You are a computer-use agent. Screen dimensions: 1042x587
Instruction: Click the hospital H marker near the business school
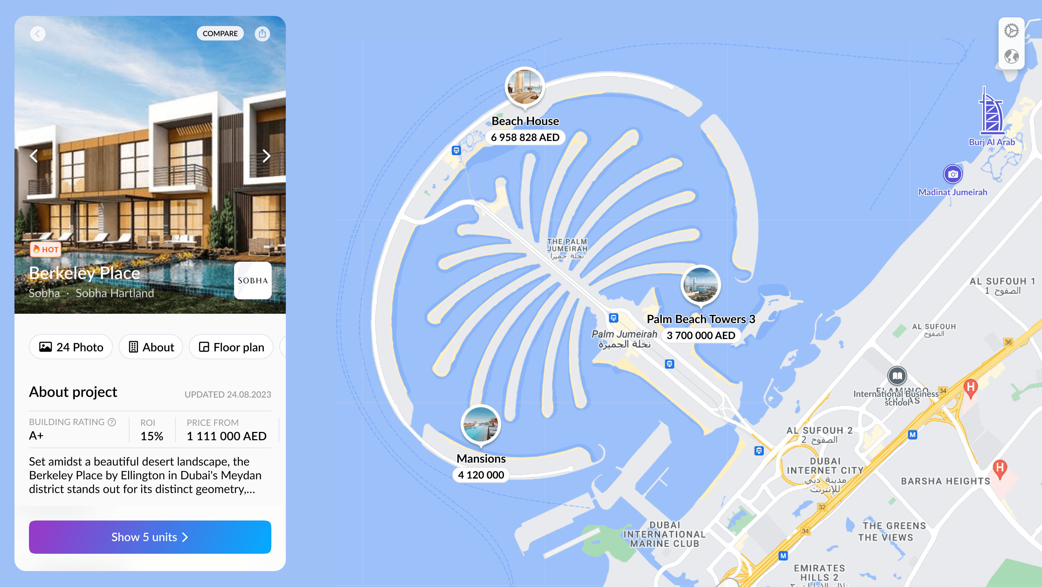coord(970,388)
